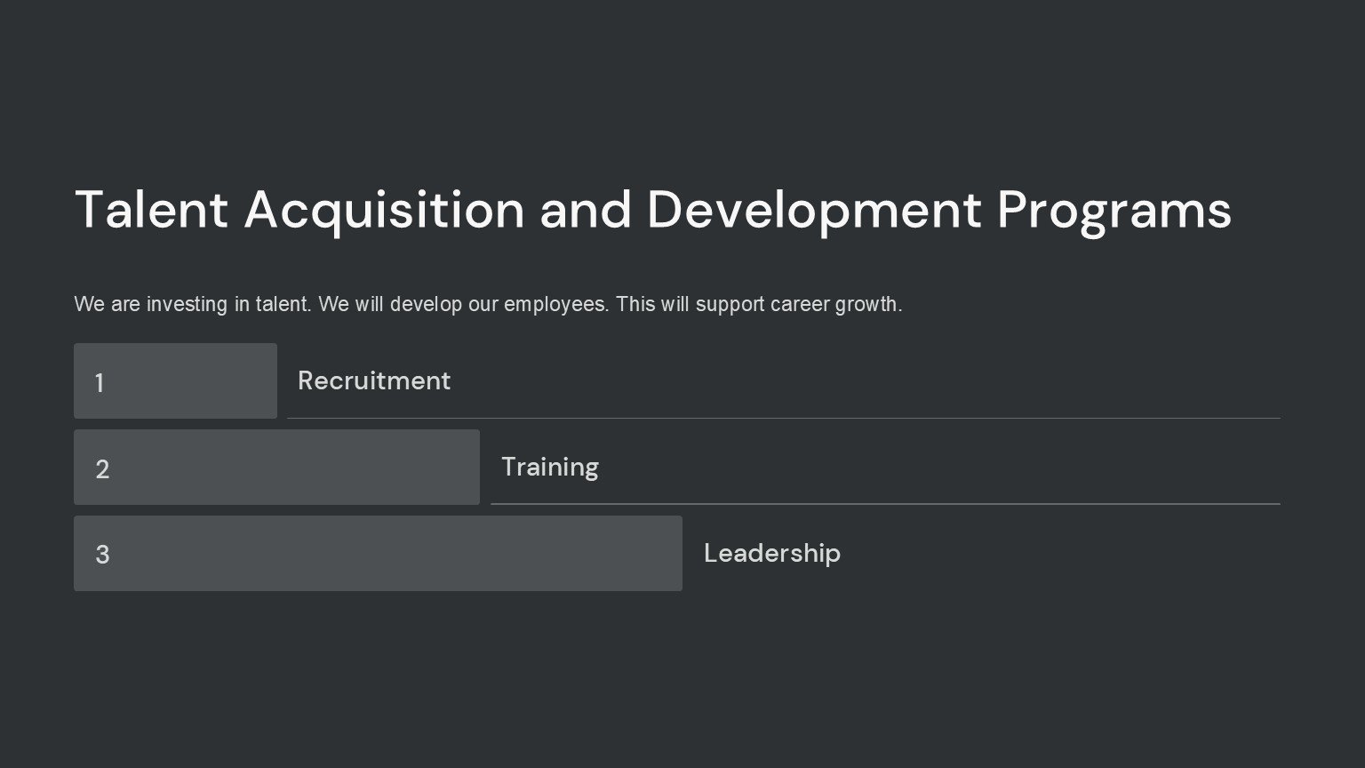The image size is (1365, 768).
Task: Click the sentence "We are investing in talent."
Action: pyautogui.click(x=193, y=304)
